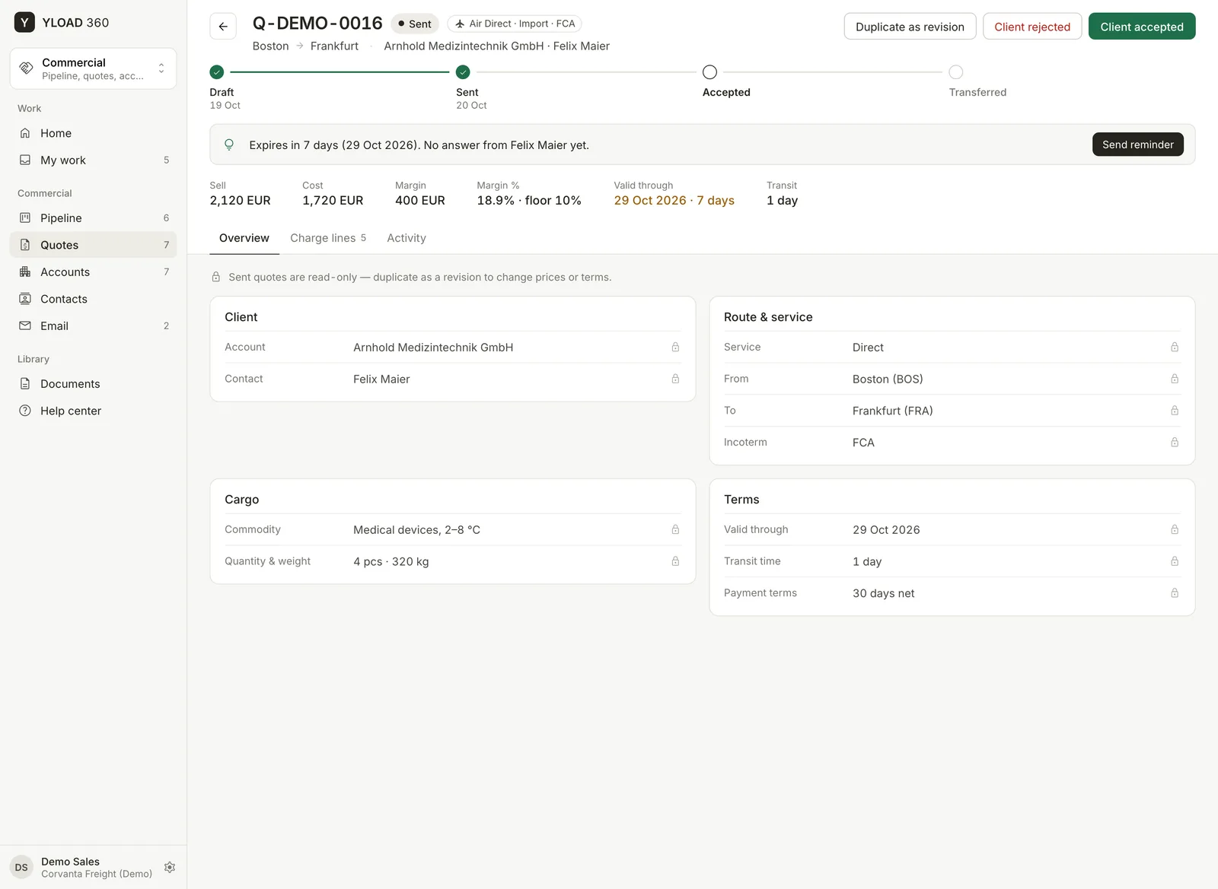Screen dimensions: 1218x889
Task: Click the Pipeline board icon
Action: (x=25, y=218)
